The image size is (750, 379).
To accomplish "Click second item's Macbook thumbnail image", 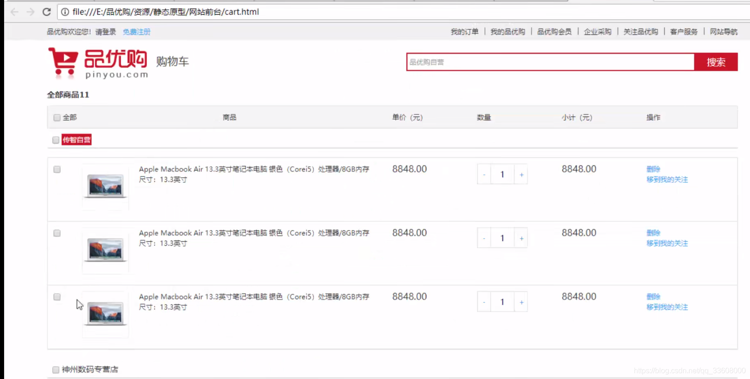I will [106, 250].
